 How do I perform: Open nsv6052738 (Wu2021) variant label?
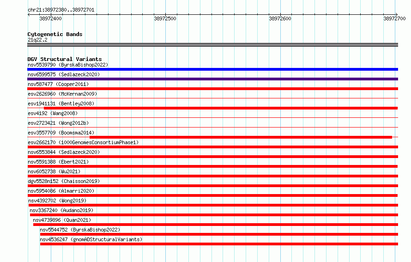coord(54,171)
